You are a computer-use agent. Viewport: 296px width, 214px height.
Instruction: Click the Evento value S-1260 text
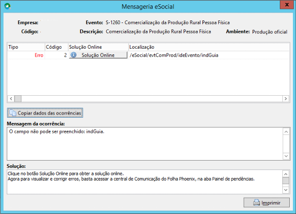(x=168, y=22)
